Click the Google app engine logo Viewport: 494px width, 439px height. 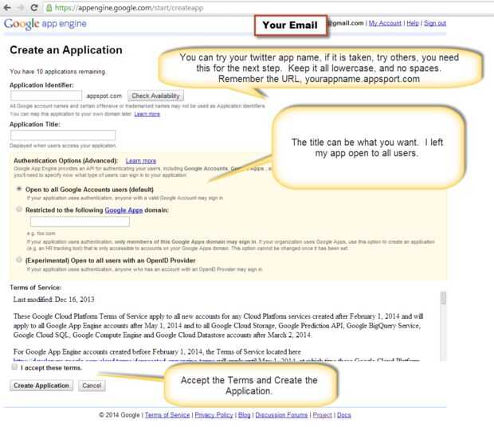[x=45, y=24]
